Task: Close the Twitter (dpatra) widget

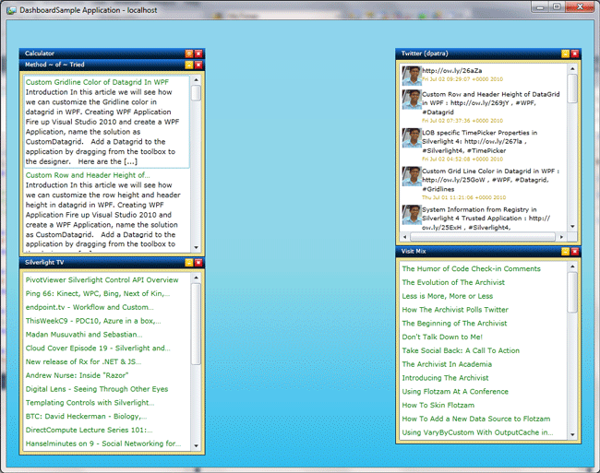Action: (574, 53)
